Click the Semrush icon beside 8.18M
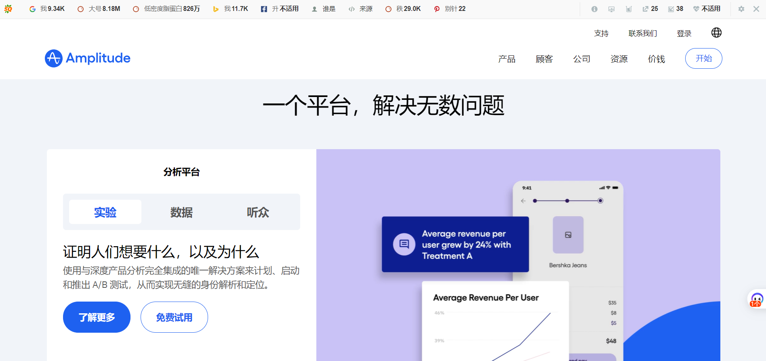The image size is (766, 361). coord(80,9)
